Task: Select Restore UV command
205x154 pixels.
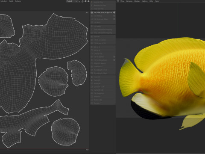Action: [103, 100]
